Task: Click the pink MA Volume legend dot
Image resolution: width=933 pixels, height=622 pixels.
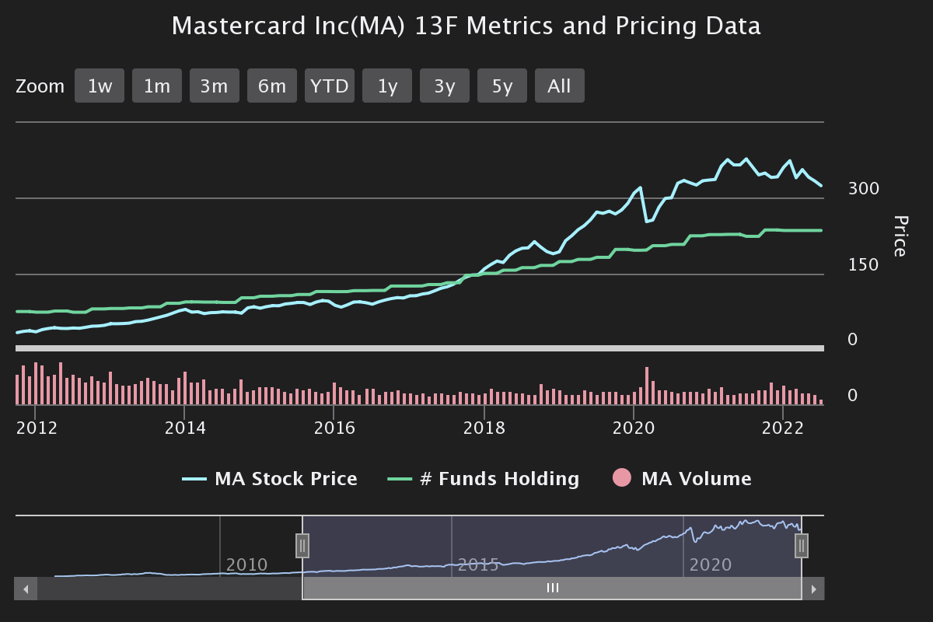Action: pyautogui.click(x=622, y=478)
